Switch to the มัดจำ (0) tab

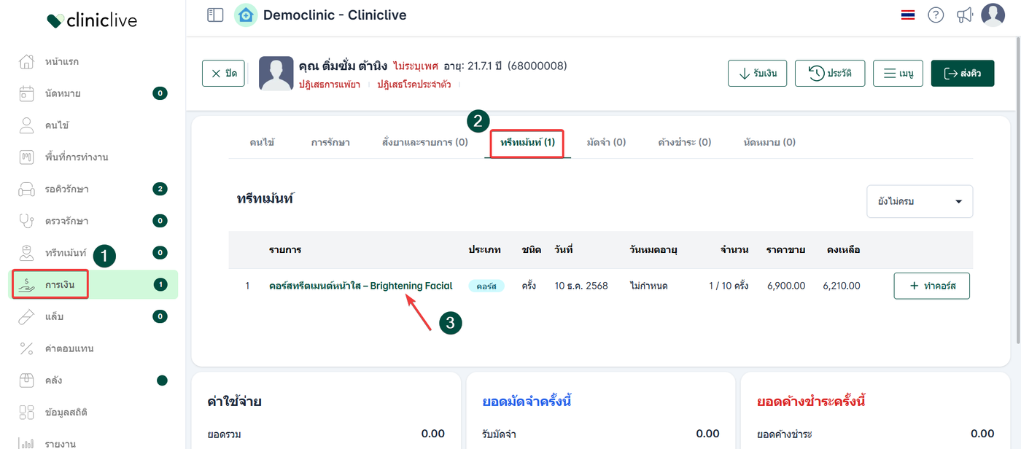606,142
